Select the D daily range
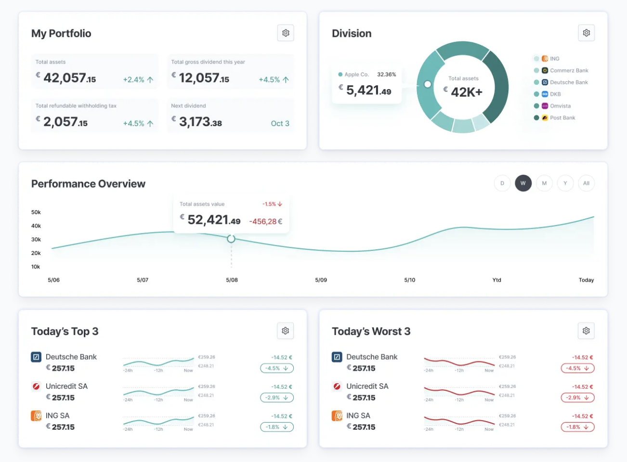The image size is (627, 462). point(502,183)
